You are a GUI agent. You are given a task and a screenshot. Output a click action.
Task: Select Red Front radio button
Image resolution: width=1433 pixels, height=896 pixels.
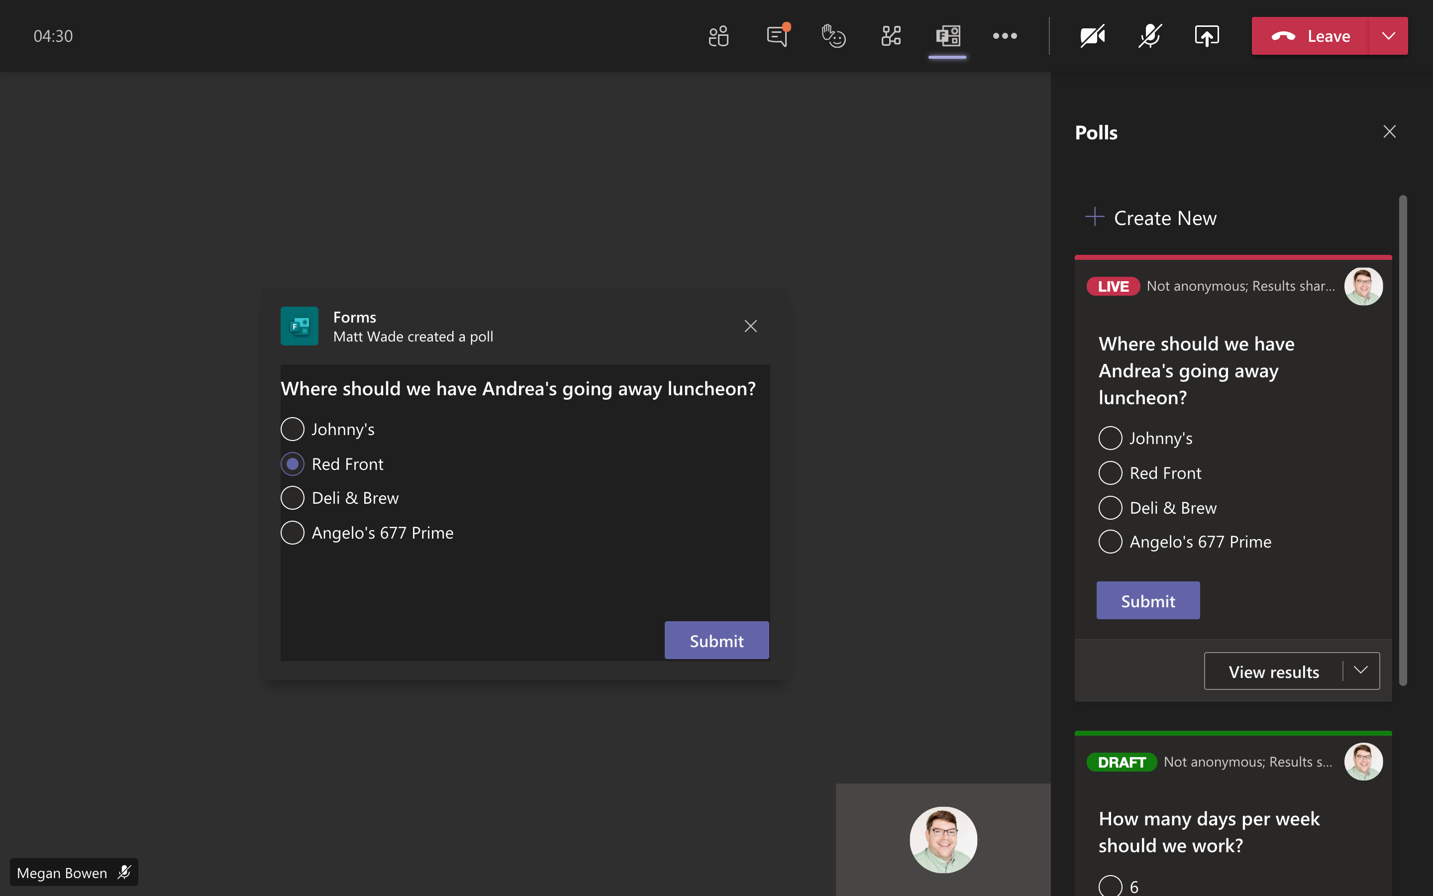pyautogui.click(x=291, y=463)
